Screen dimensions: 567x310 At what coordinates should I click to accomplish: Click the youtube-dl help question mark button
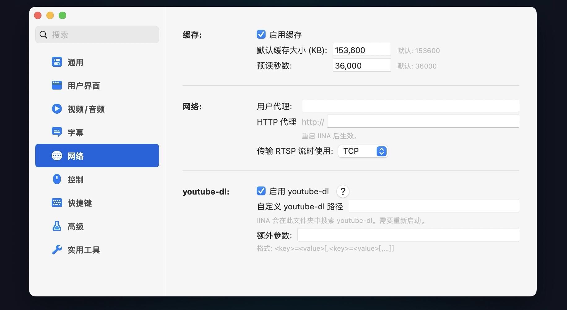pyautogui.click(x=343, y=191)
